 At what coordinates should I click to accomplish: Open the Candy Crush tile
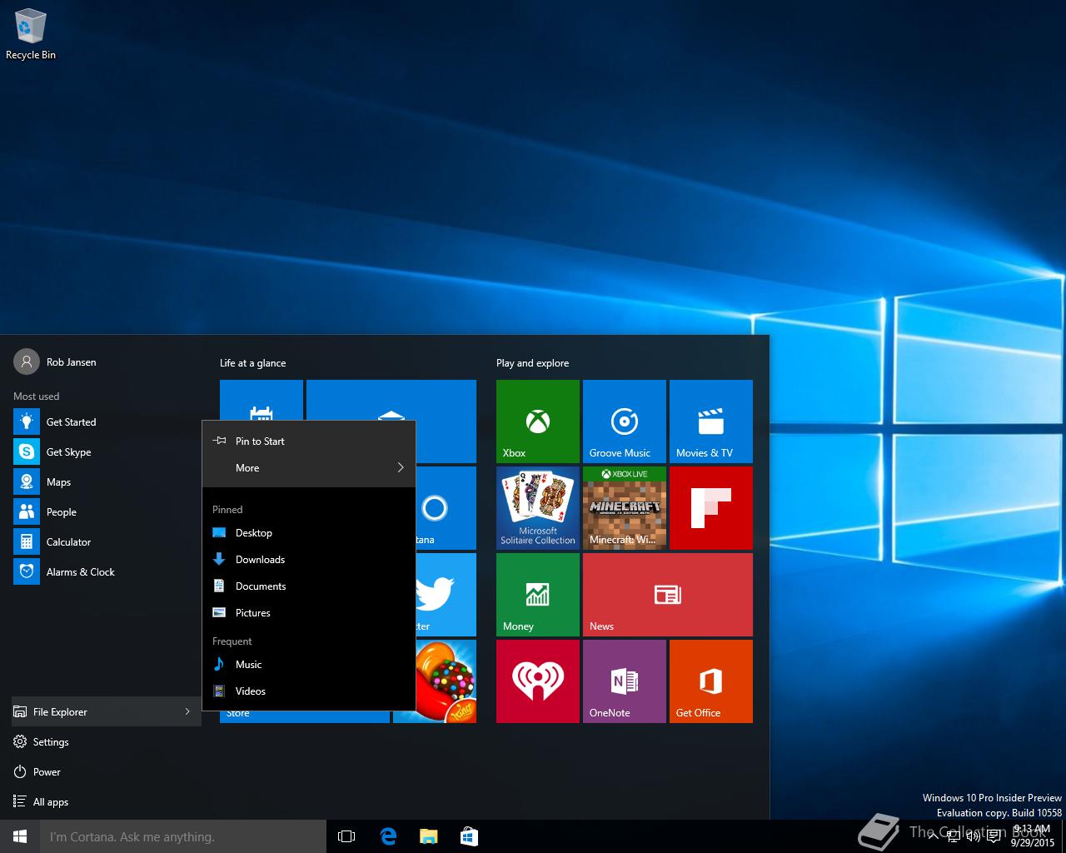(446, 681)
